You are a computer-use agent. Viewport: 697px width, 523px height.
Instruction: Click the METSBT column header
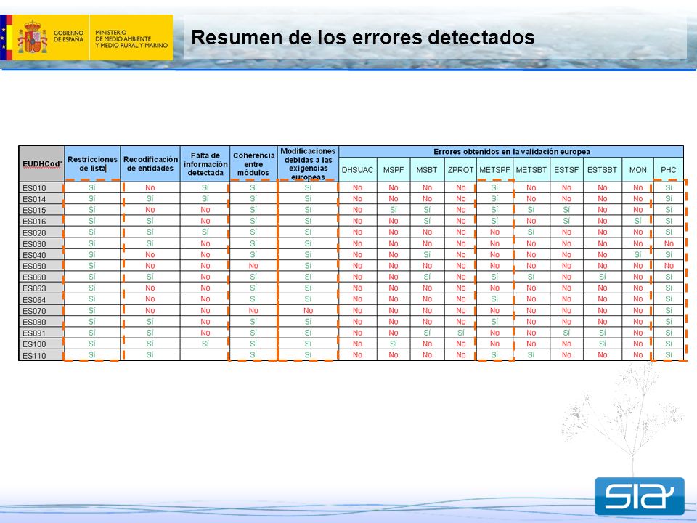531,169
